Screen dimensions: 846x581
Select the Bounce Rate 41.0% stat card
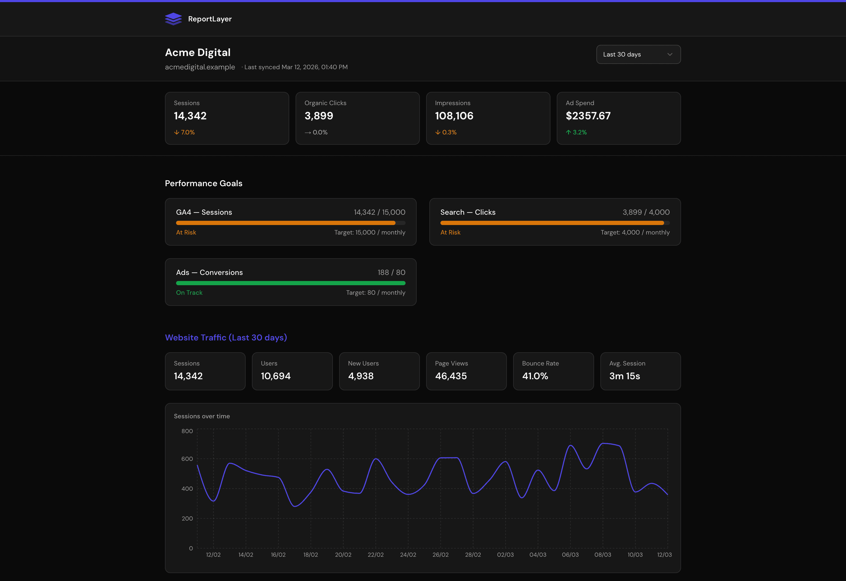pos(553,371)
